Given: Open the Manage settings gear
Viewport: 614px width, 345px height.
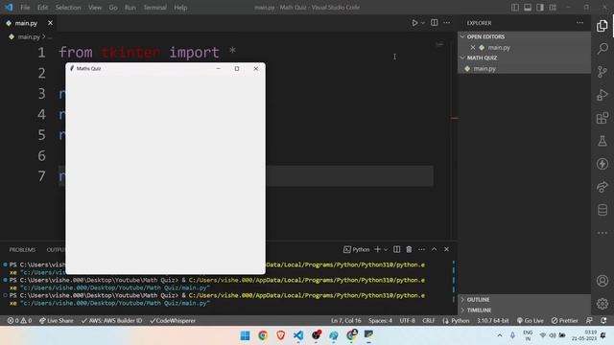Looking at the screenshot, I should pos(602,304).
